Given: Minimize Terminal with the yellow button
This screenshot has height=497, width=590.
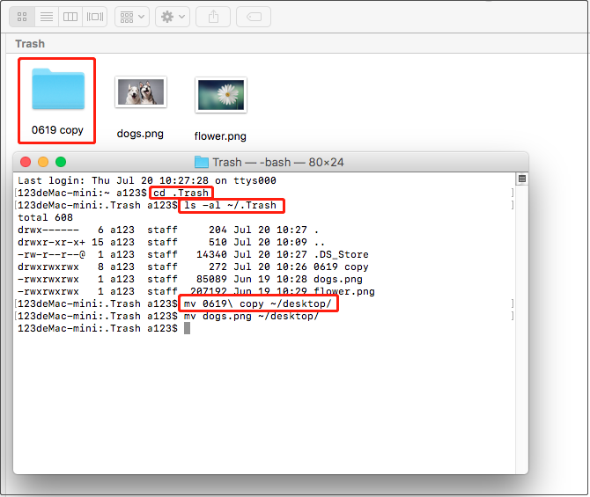Looking at the screenshot, I should pos(43,162).
